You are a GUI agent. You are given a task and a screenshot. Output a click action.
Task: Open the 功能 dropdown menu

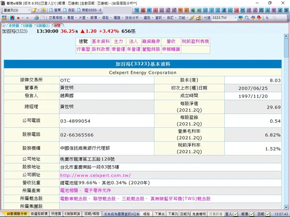[183, 18]
